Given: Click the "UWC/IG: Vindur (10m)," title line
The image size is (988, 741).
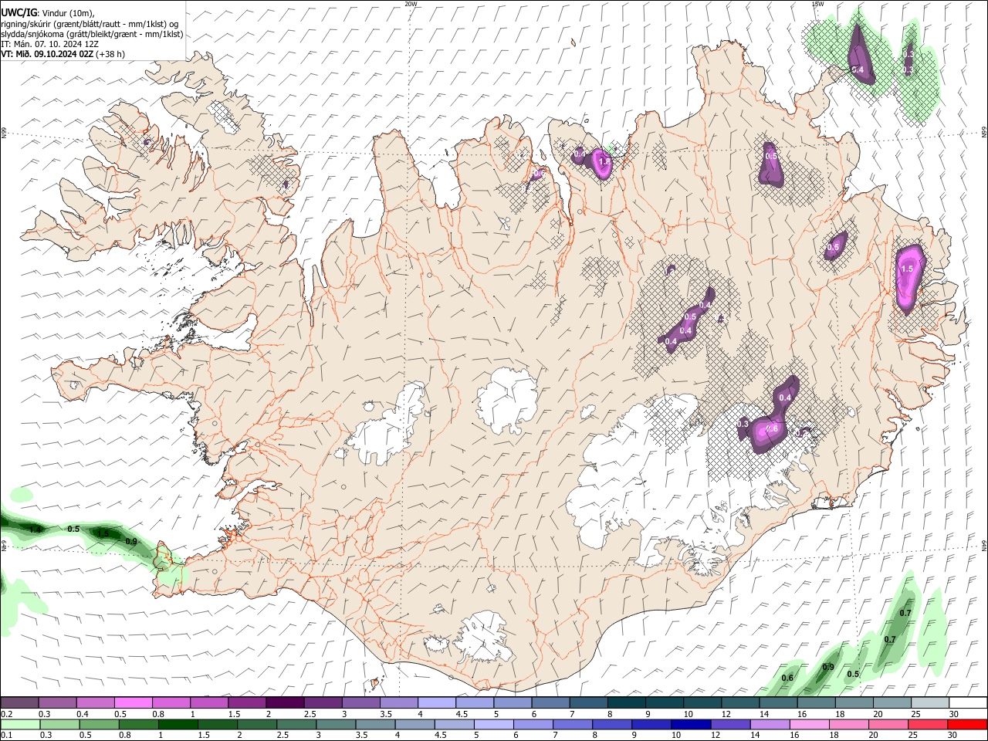Looking at the screenshot, I should pos(47,12).
